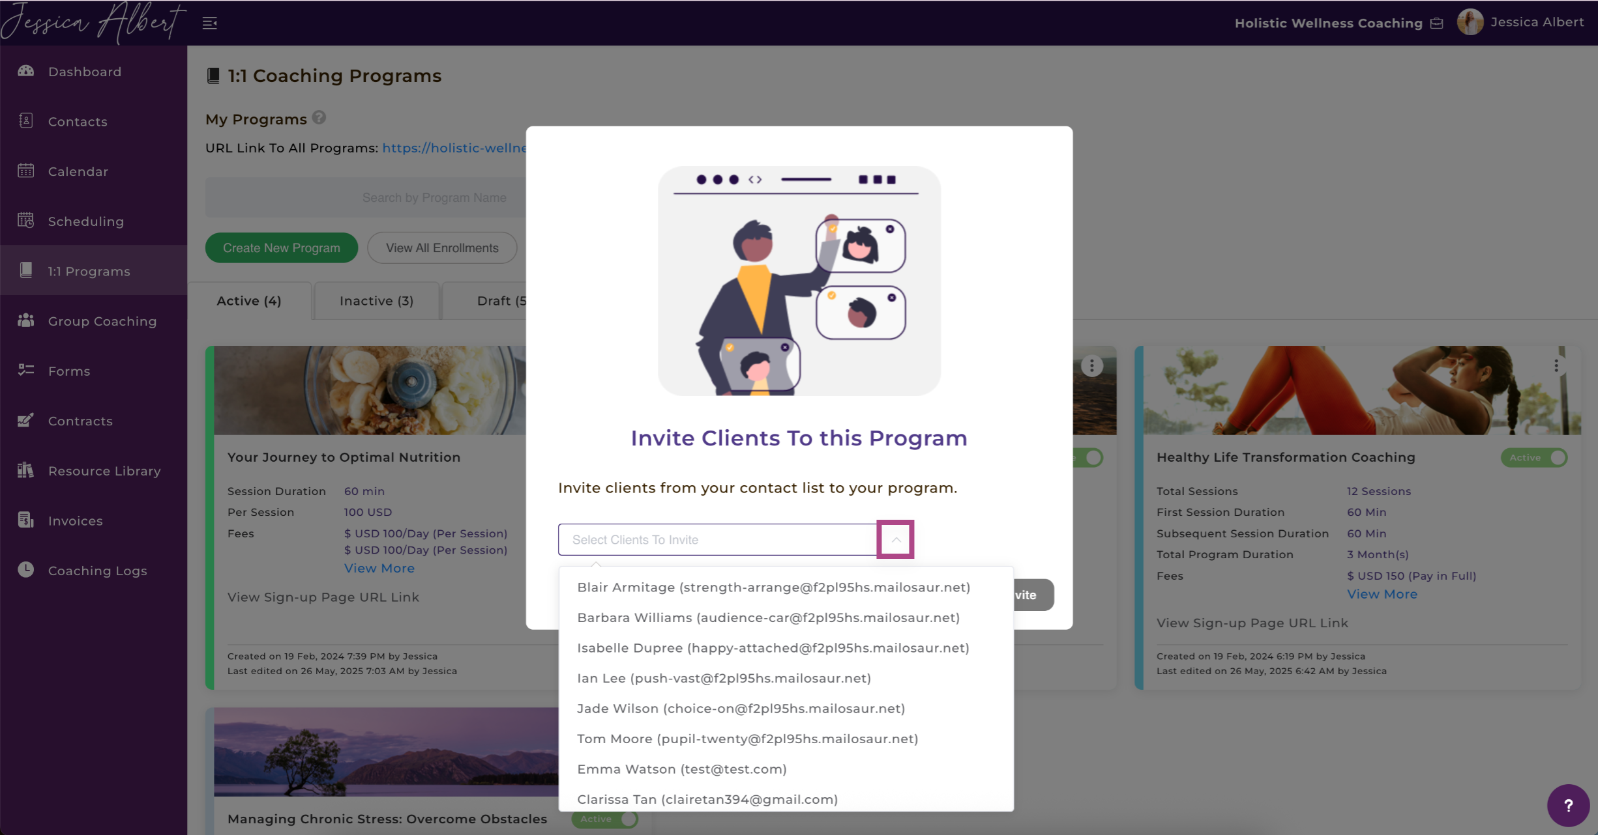Viewport: 1598px width, 835px height.
Task: Click Your Journey to Optimal Nutrition title
Action: (x=344, y=457)
